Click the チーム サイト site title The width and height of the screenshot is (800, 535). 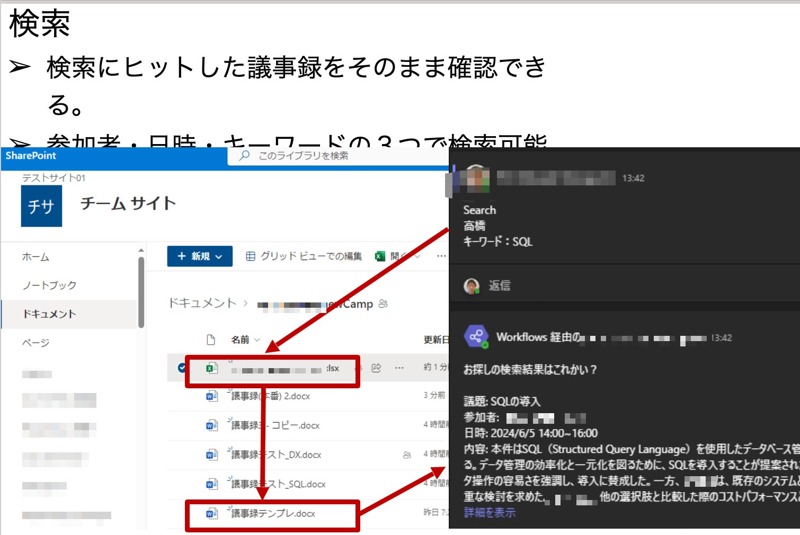click(128, 203)
